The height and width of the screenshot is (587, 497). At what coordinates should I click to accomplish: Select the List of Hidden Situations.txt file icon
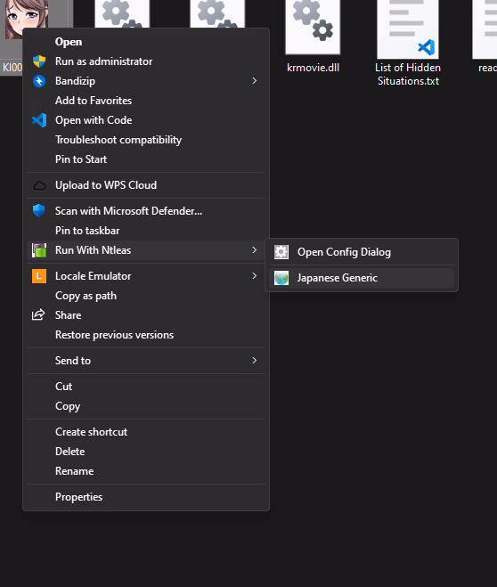[x=408, y=29]
